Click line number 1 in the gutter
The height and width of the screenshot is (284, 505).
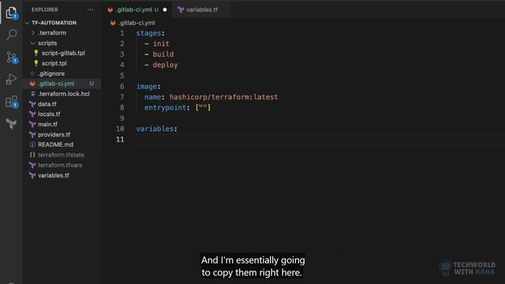122,33
